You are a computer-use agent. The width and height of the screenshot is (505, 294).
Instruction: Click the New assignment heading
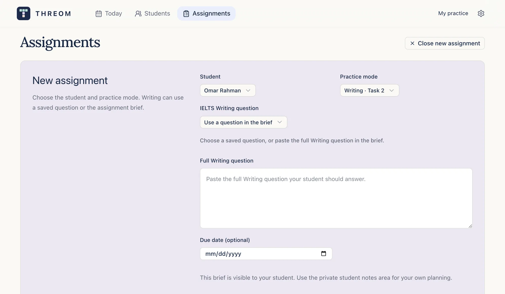click(x=70, y=81)
